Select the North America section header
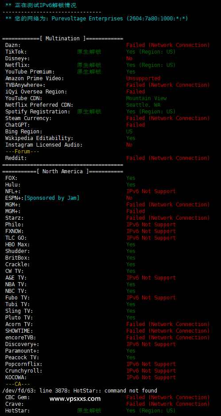 click(x=62, y=171)
